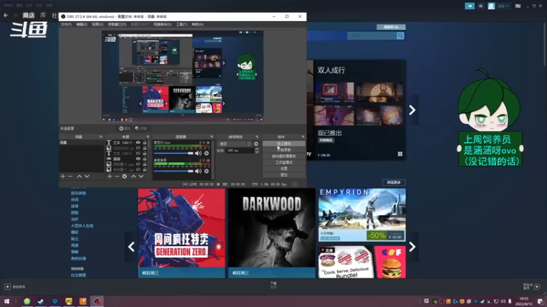Move scene down in Scenes dock
The height and width of the screenshot is (307, 547).
[87, 177]
